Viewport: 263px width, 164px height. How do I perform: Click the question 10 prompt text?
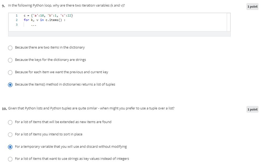91,108
